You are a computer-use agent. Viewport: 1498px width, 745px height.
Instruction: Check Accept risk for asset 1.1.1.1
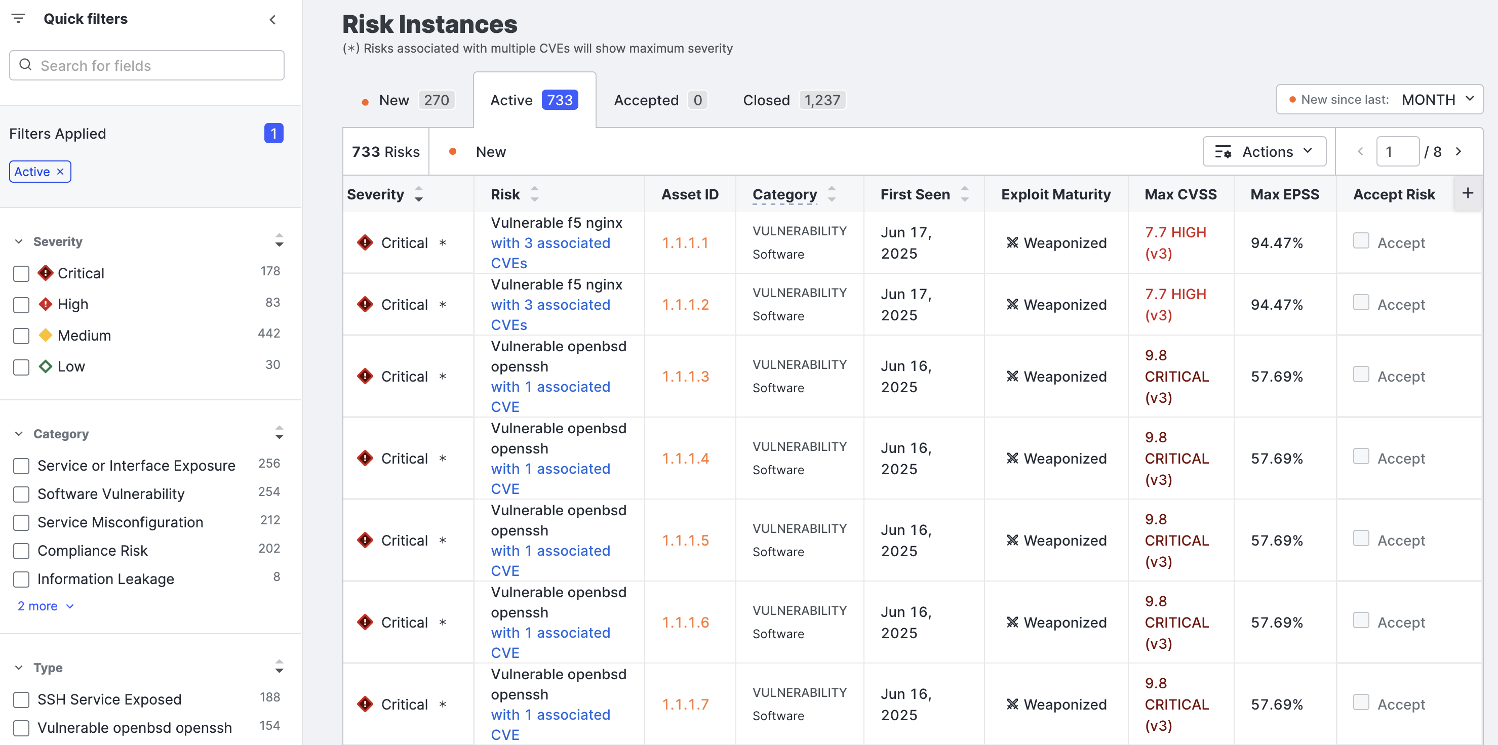point(1361,240)
